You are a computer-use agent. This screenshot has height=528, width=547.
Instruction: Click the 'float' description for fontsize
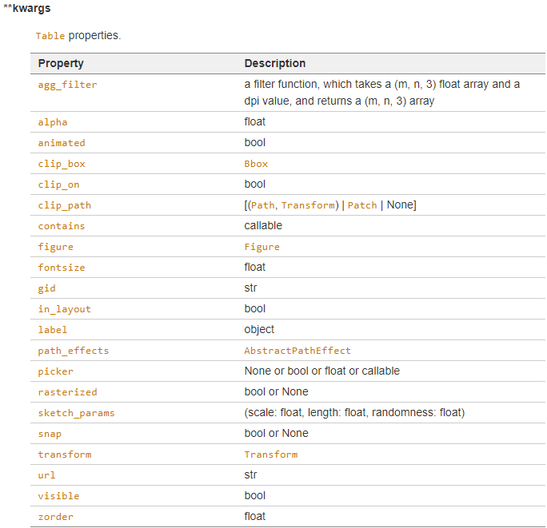click(x=254, y=268)
